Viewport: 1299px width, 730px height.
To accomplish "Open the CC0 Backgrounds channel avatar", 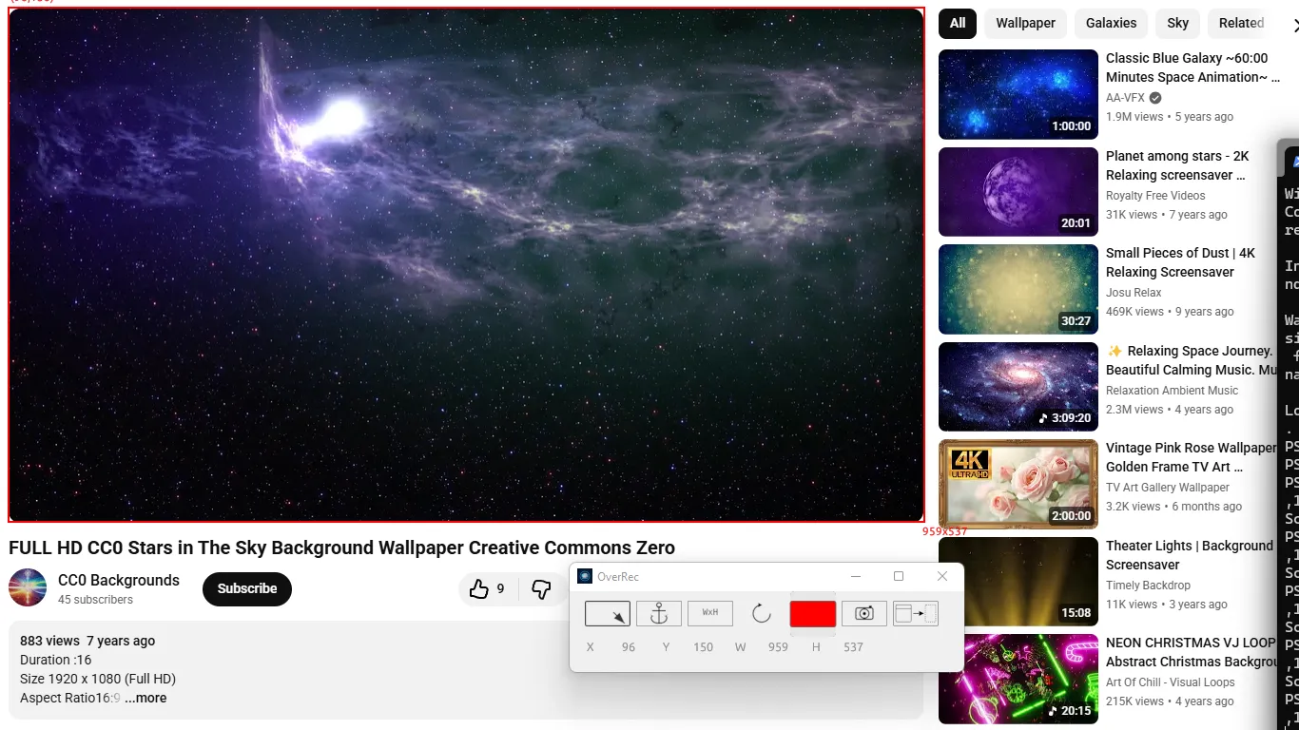I will pos(28,587).
